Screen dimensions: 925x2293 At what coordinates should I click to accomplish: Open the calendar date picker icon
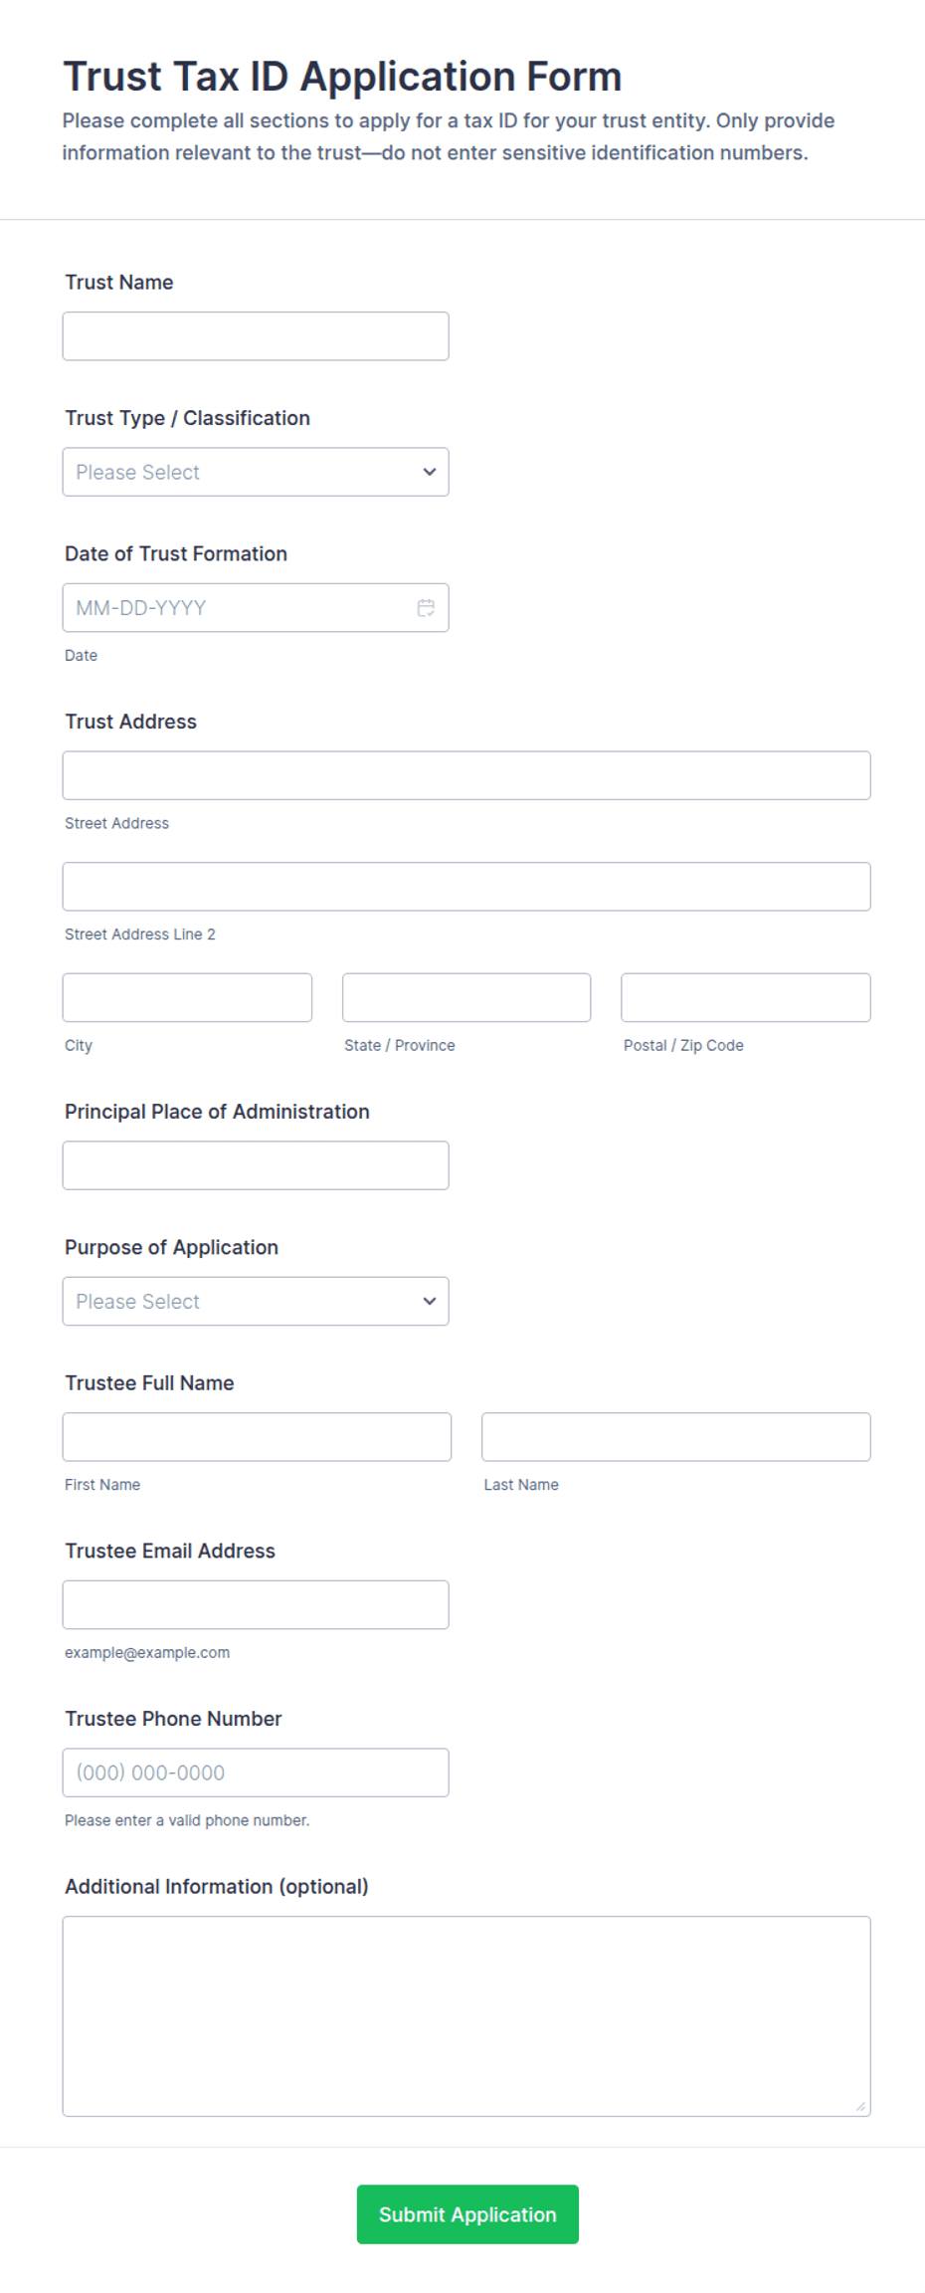tap(426, 608)
